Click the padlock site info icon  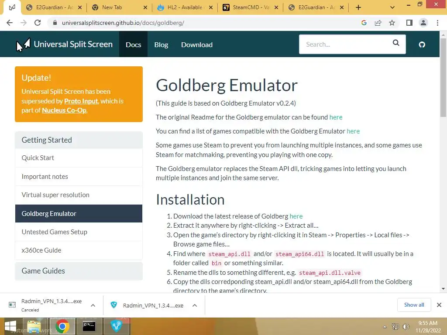click(55, 23)
